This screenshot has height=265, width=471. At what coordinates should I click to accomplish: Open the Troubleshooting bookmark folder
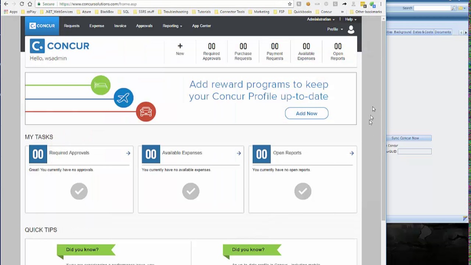173,12
